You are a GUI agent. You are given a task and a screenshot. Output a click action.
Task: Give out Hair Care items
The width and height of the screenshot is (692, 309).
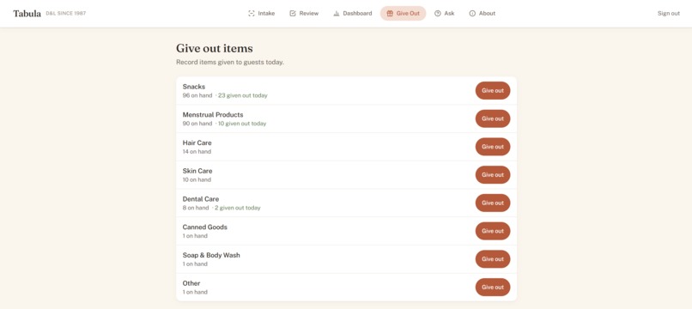493,147
